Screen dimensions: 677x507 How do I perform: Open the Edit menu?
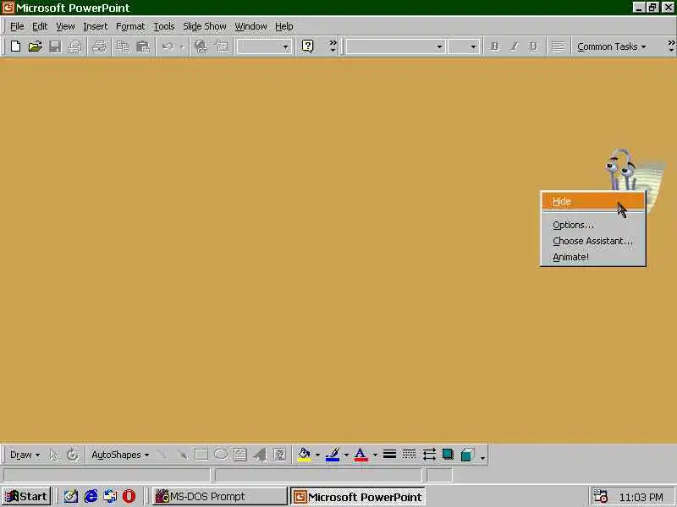tap(40, 26)
